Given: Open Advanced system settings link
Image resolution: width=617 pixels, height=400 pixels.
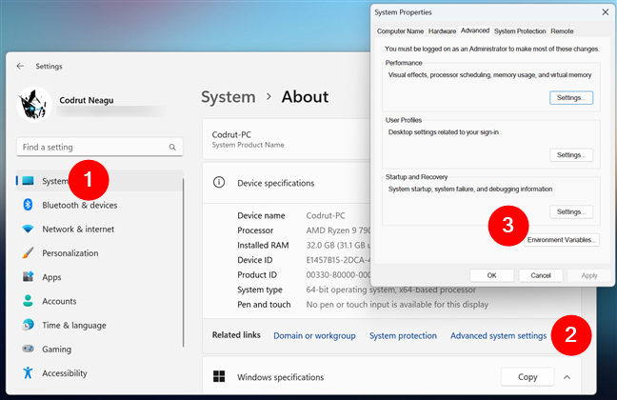Looking at the screenshot, I should (x=498, y=335).
